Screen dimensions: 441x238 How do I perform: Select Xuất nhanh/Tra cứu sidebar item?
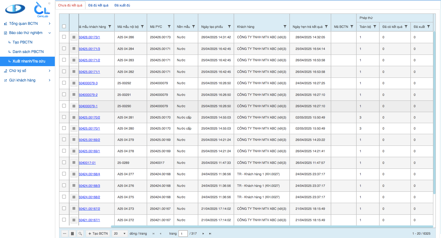point(27,61)
